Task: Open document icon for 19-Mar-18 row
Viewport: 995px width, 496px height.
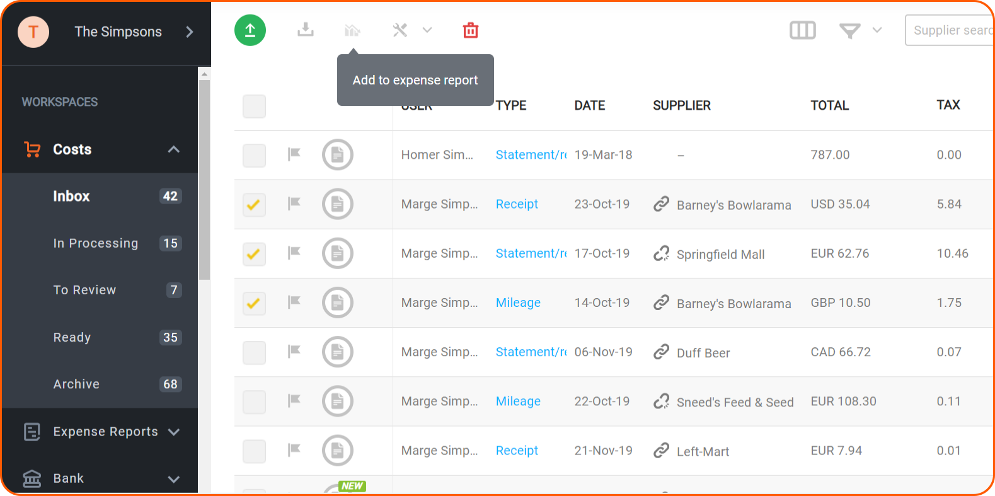Action: tap(338, 154)
